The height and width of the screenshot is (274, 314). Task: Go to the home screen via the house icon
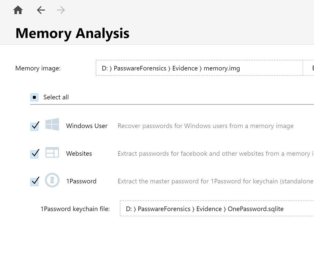(18, 11)
